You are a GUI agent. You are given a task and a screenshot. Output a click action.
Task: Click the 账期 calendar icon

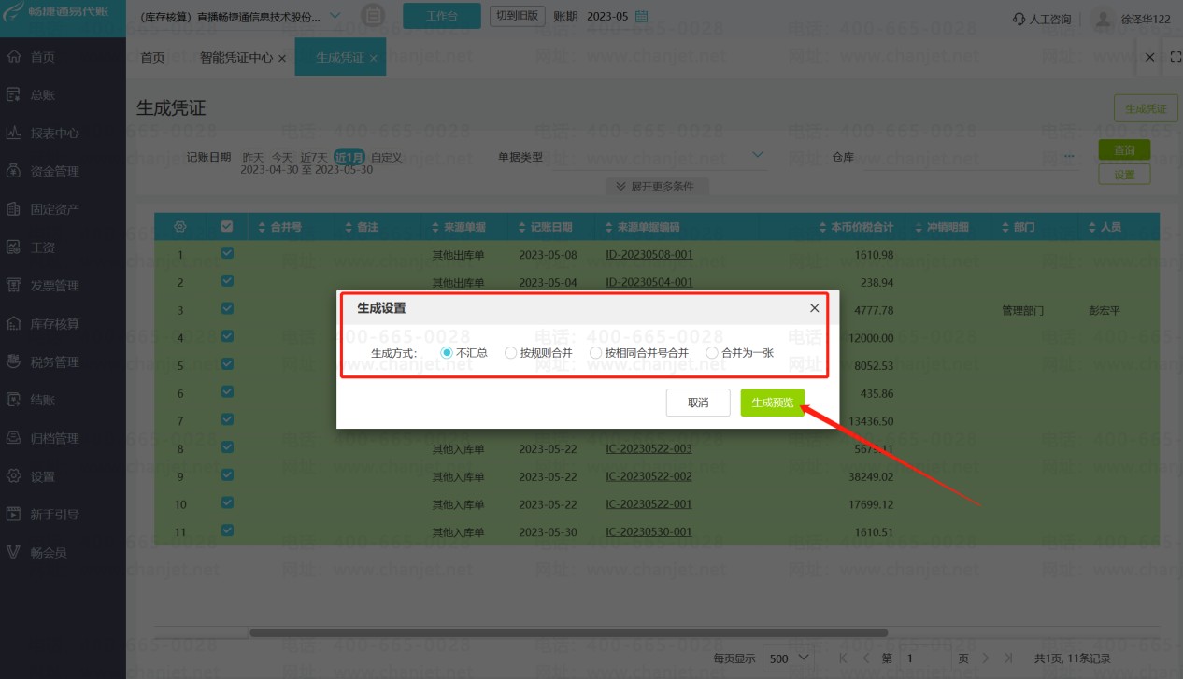point(641,17)
